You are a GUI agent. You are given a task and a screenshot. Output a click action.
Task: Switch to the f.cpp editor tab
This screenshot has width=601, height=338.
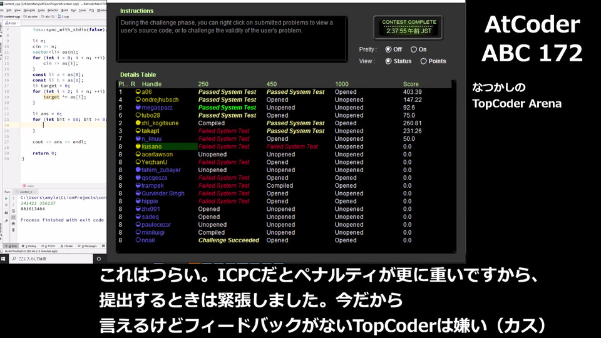[11, 23]
